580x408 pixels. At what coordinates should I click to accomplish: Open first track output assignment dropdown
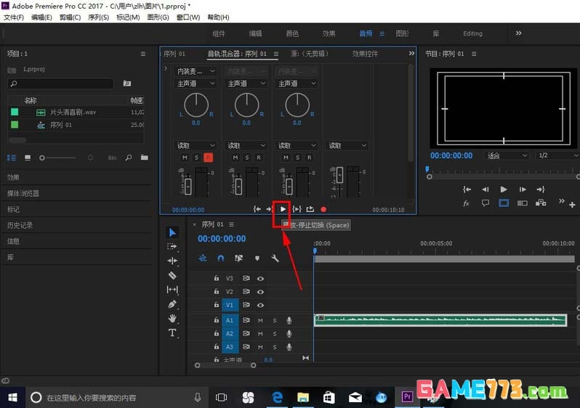[195, 83]
